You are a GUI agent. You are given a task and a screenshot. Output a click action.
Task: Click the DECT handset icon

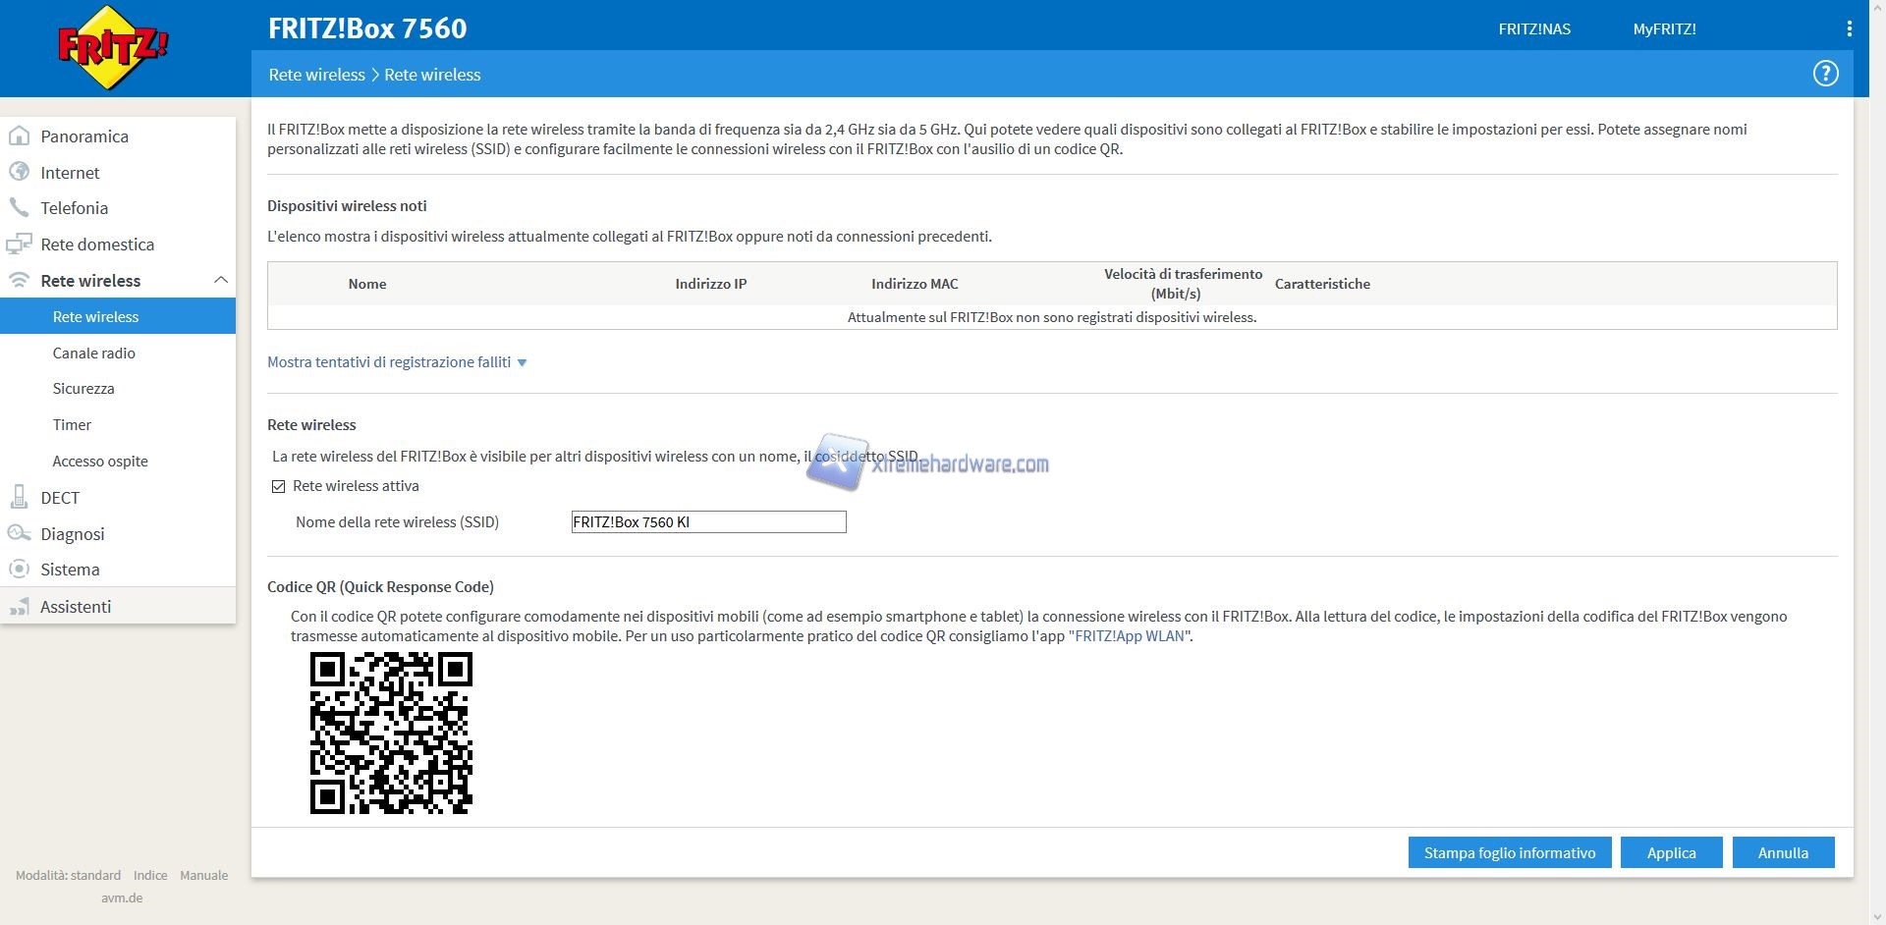(x=19, y=497)
